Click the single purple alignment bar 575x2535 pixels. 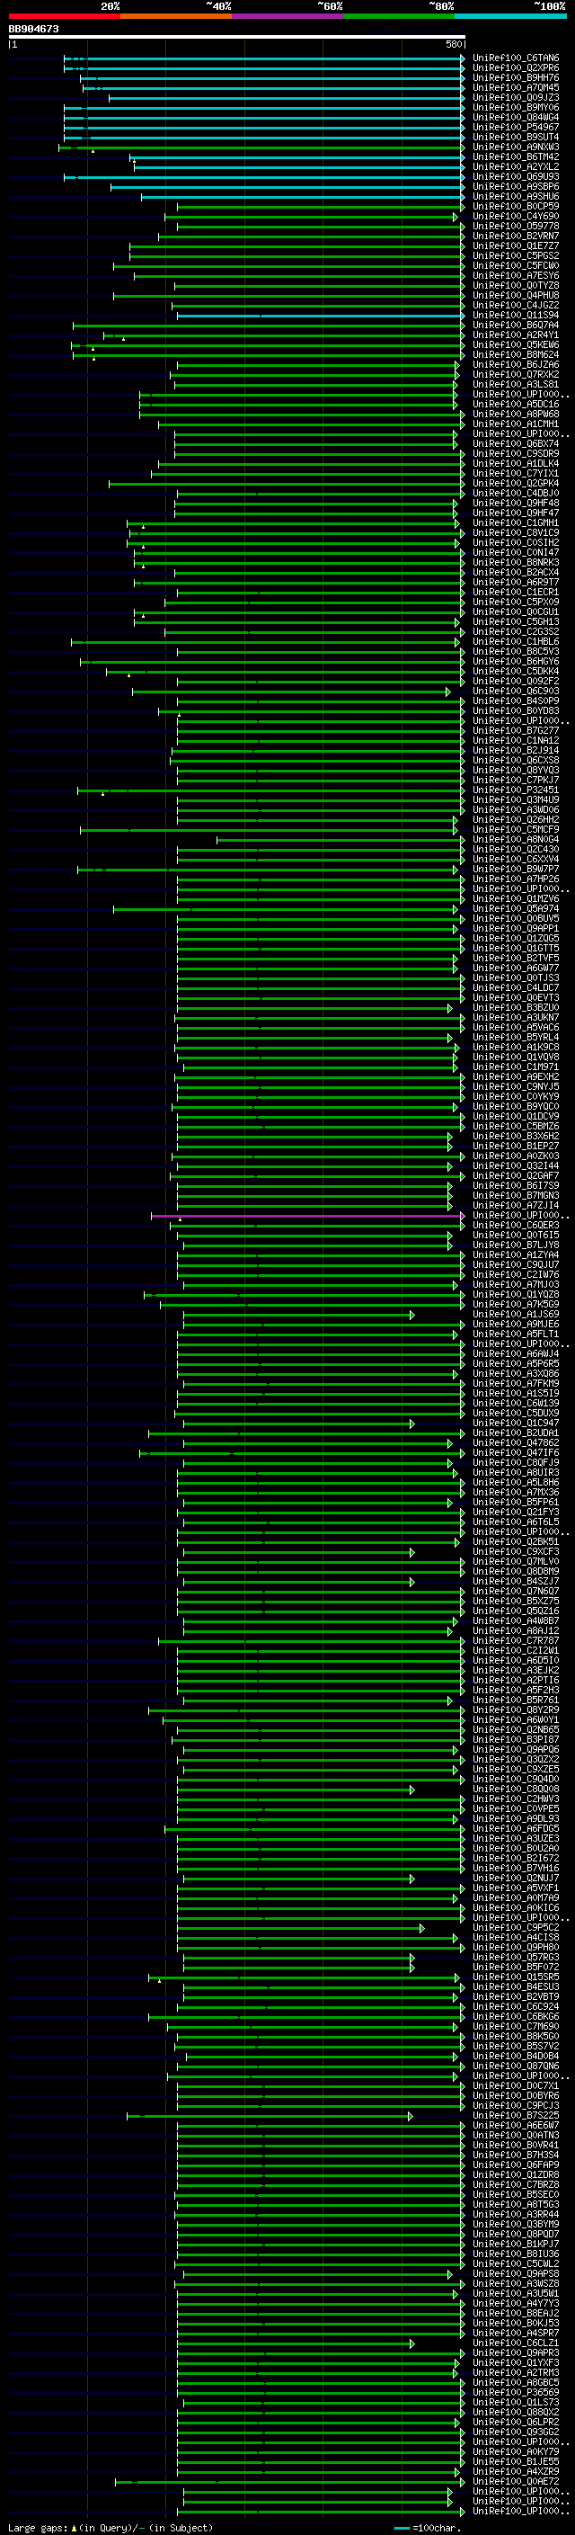pyautogui.click(x=307, y=1217)
